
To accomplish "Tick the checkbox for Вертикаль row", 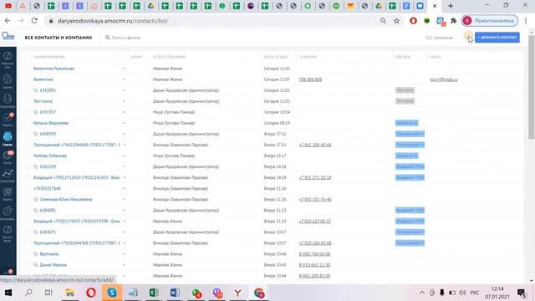I will 28,254.
